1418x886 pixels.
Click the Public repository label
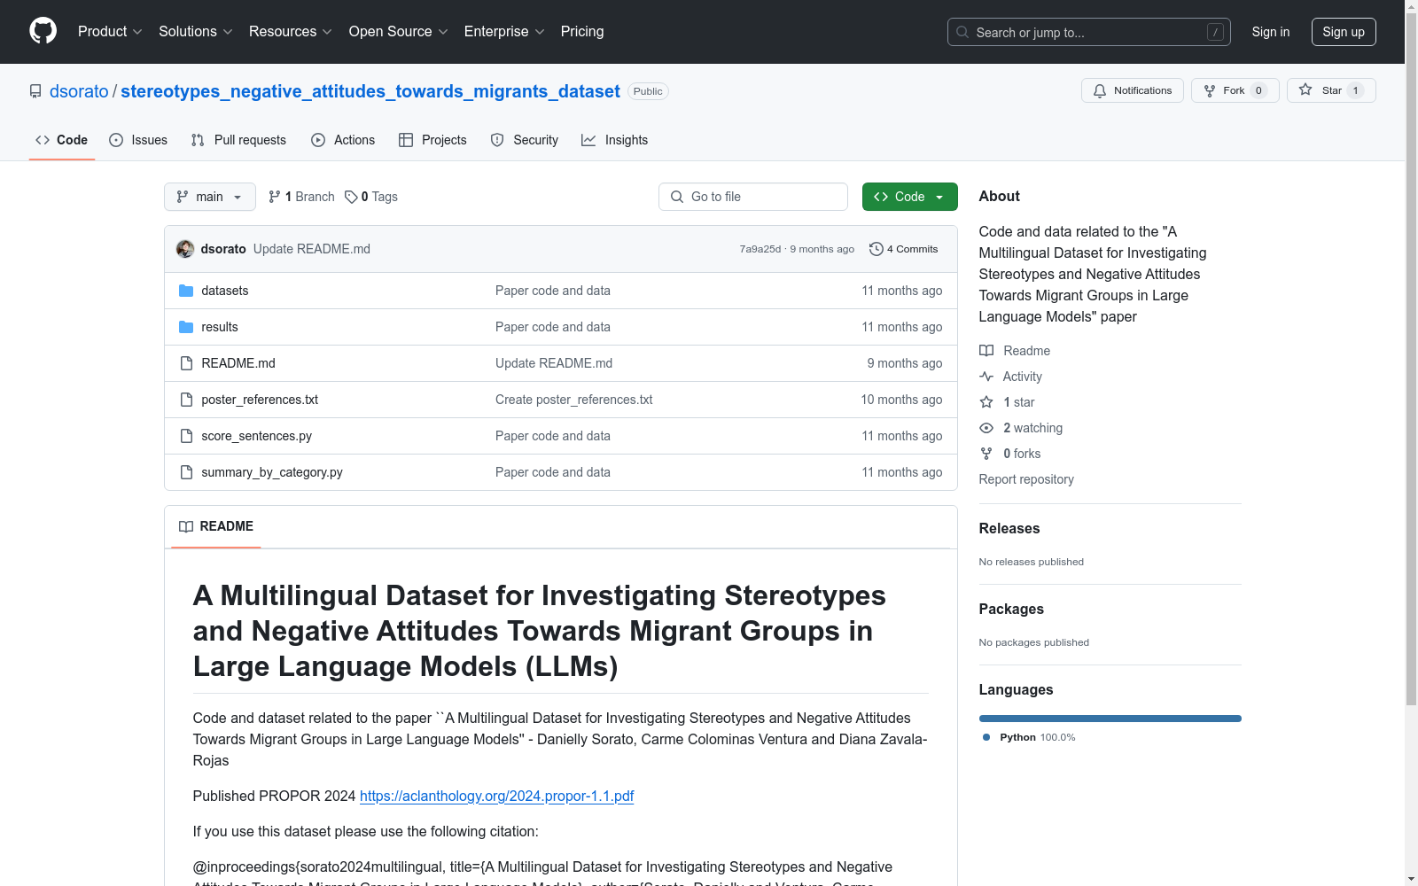point(648,91)
